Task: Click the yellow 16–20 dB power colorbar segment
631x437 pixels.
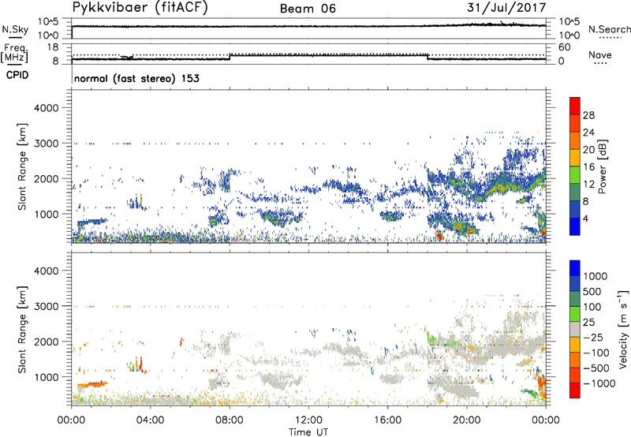Action: [x=575, y=158]
